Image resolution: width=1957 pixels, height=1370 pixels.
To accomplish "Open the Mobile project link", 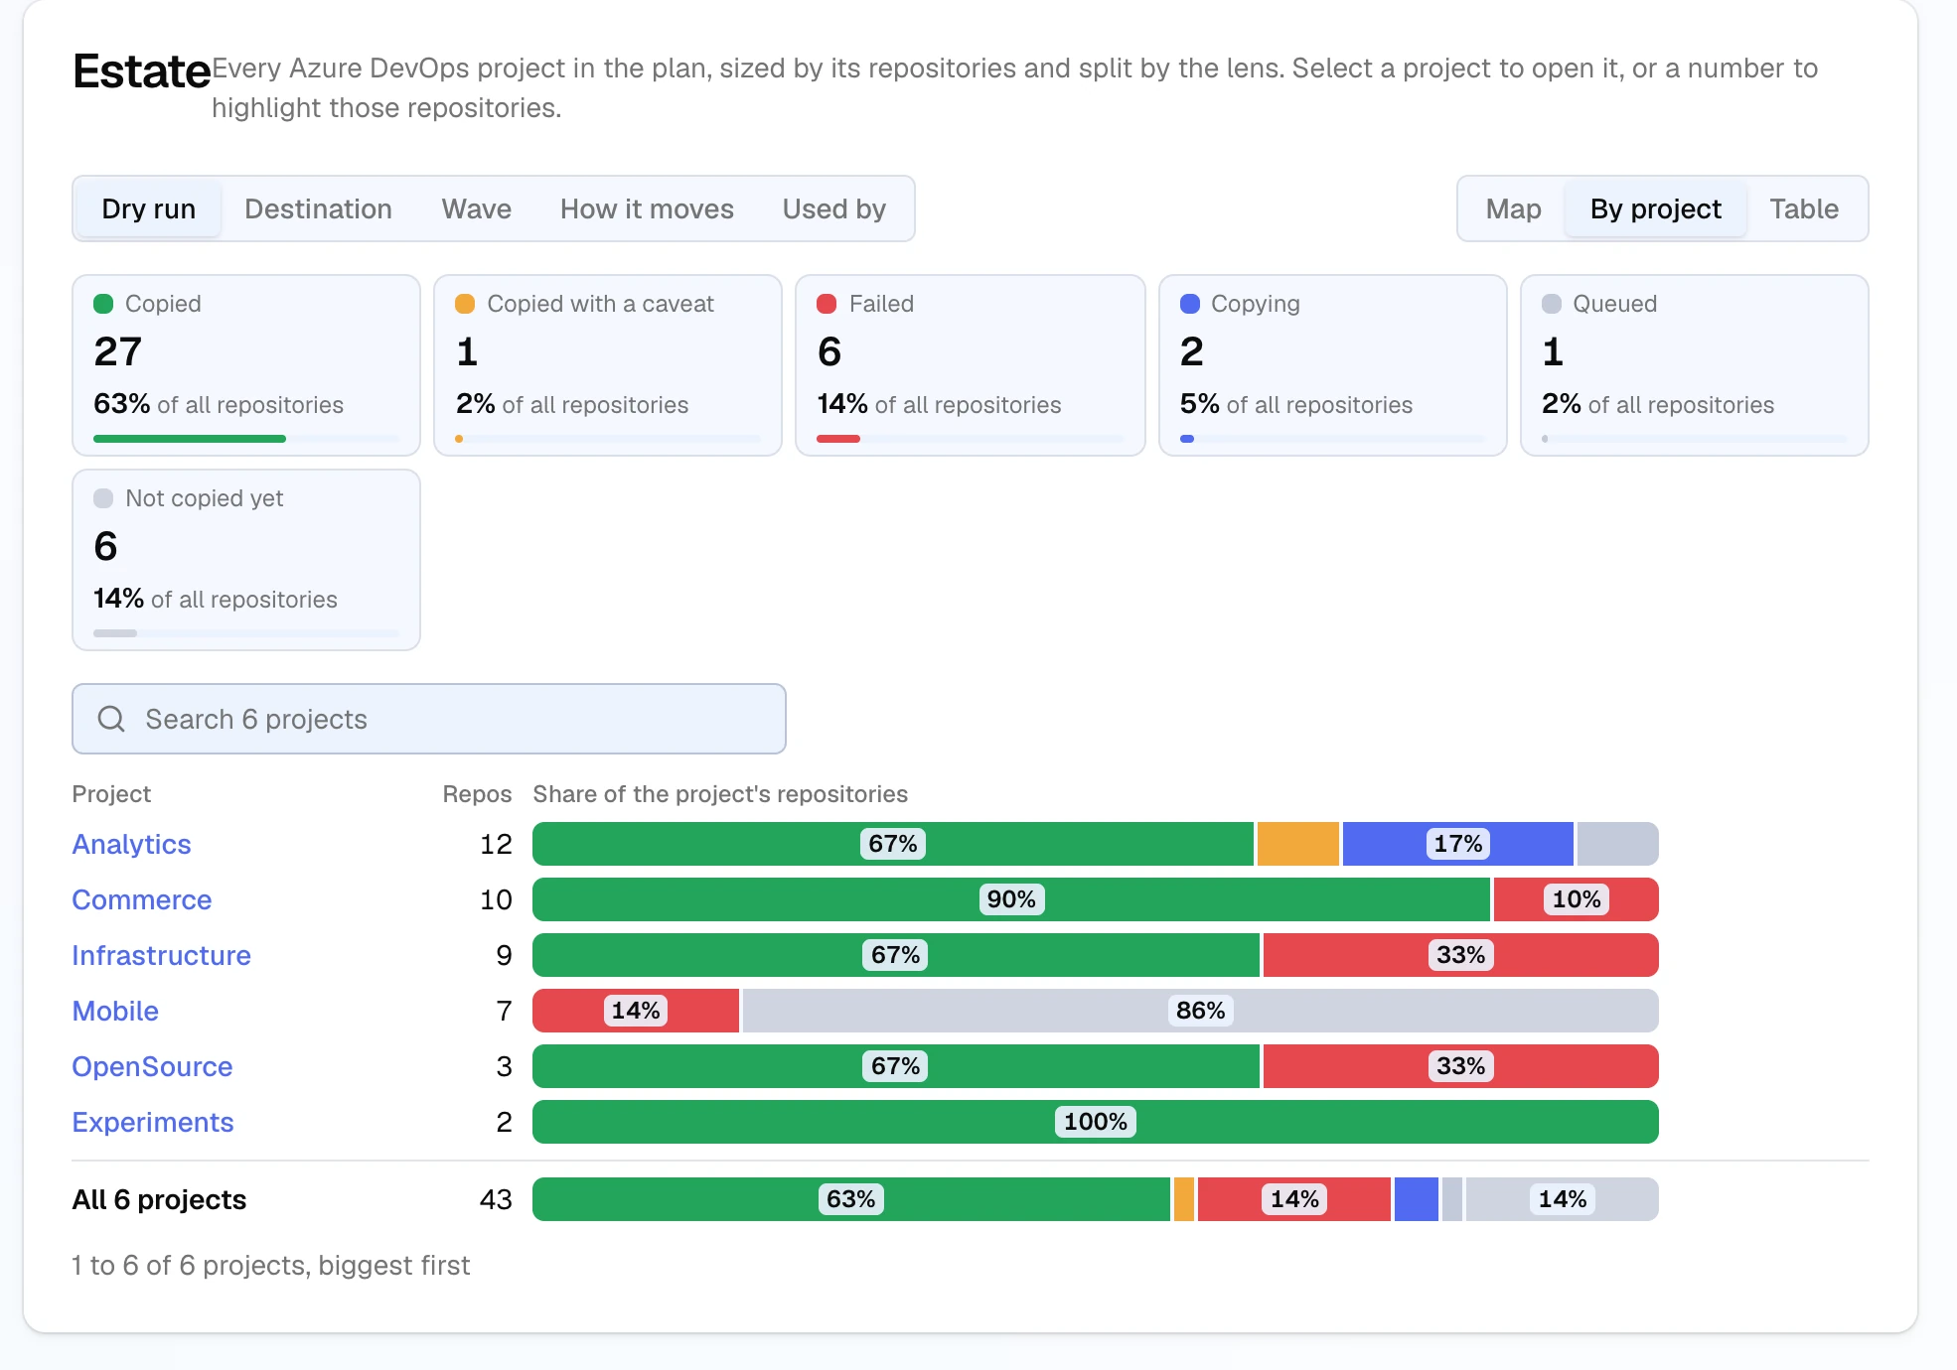I will pos(115,1011).
